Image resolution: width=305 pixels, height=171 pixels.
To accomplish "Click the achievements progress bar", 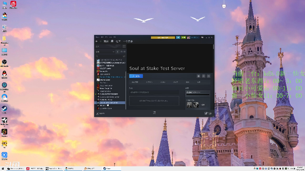I will tap(198, 95).
